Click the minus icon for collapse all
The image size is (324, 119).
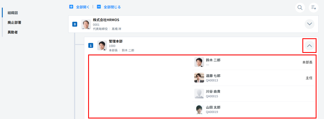coord(99,7)
